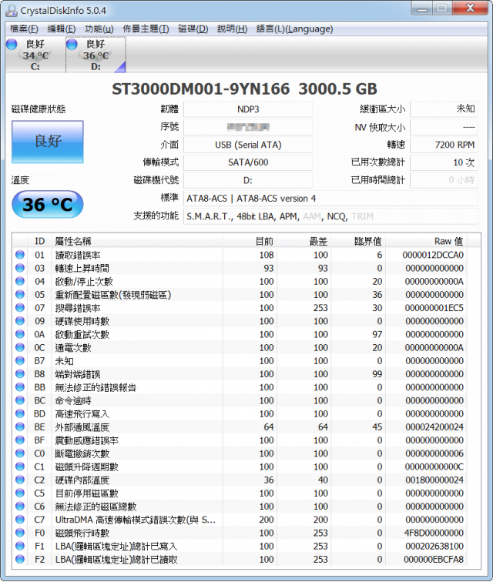Select the C: drive tab at 34 °C
Screen dimensions: 493x582
35,55
